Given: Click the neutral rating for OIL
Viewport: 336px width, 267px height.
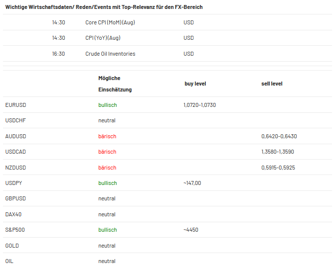Looking at the screenshot, I should pyautogui.click(x=107, y=261).
